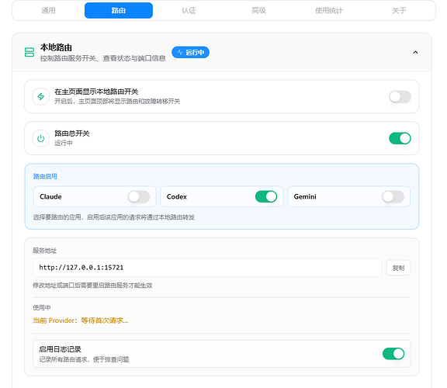Image resolution: width=447 pixels, height=388 pixels.
Task: Click the 选择要路由的应用 description text
Action: pyautogui.click(x=114, y=217)
